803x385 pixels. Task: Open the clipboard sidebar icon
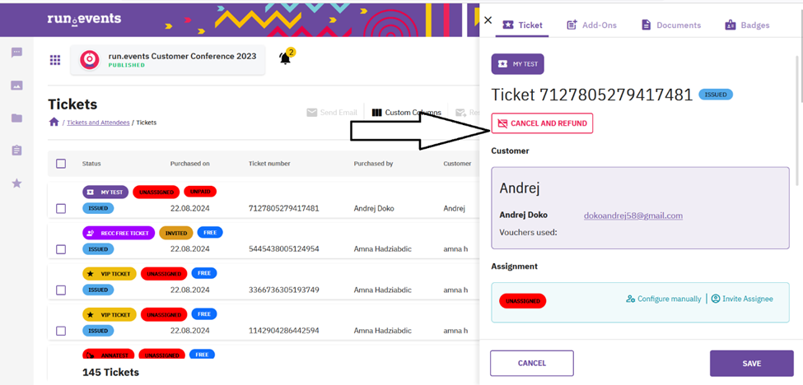point(17,151)
